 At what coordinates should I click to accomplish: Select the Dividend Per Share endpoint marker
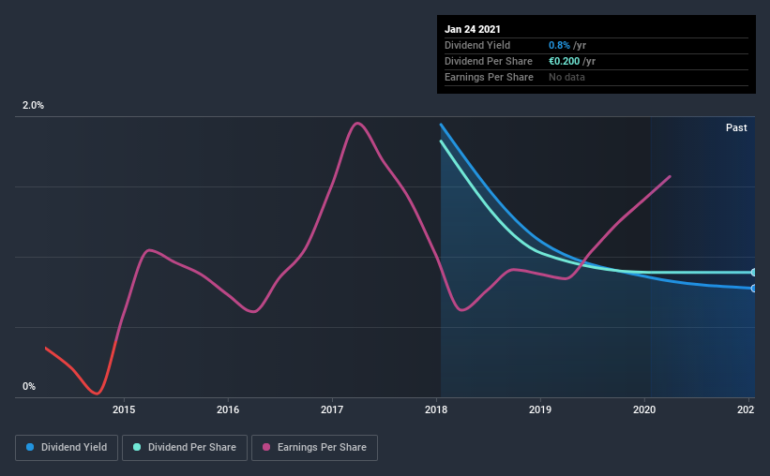(x=754, y=273)
